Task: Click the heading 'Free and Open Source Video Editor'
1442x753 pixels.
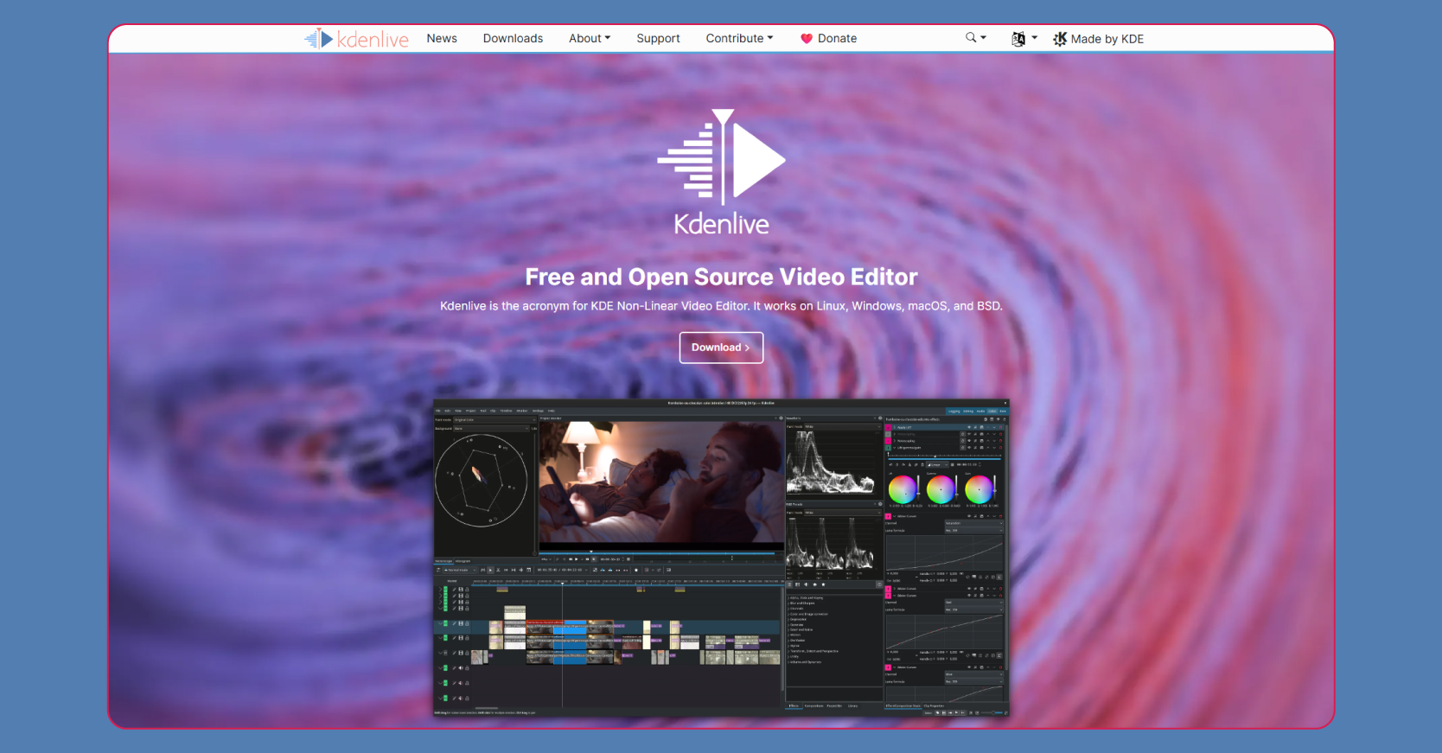Action: click(x=721, y=277)
